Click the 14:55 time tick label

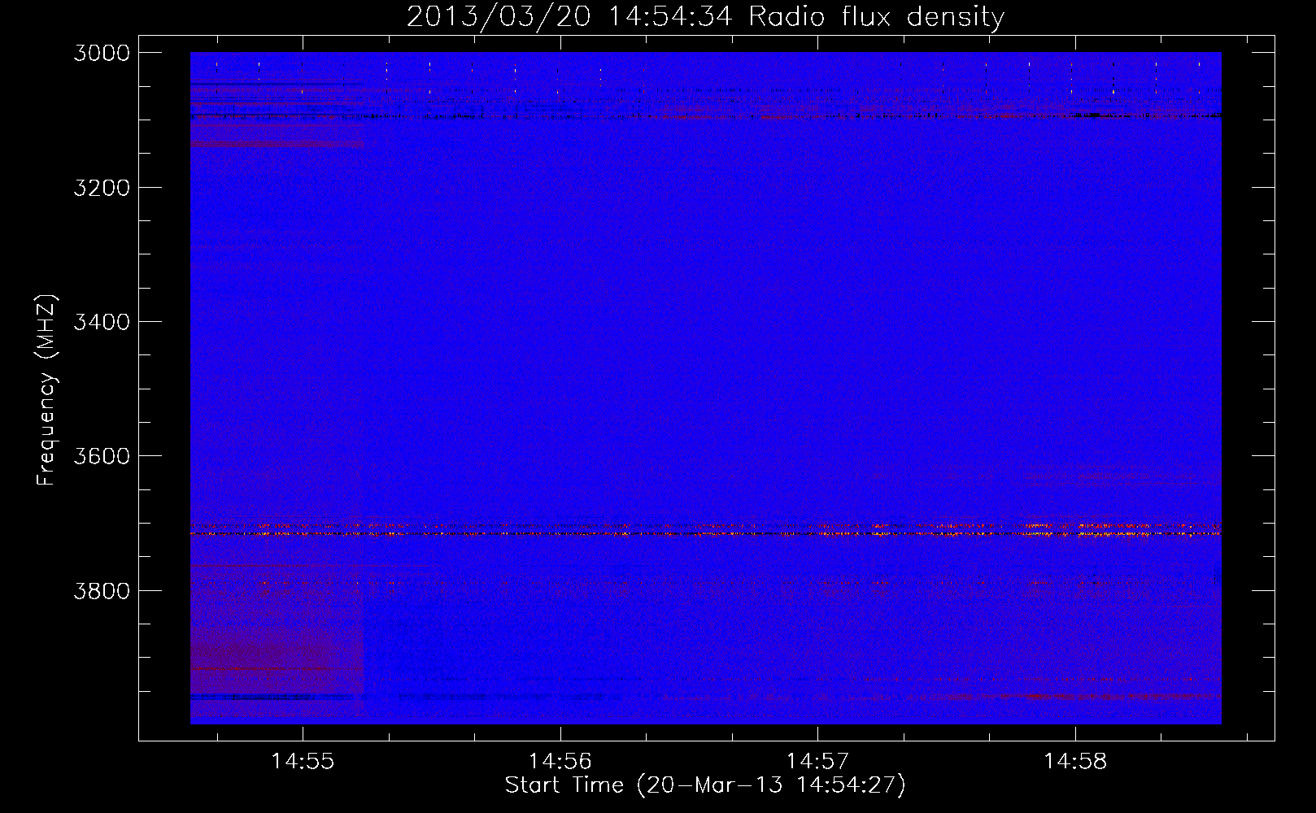tap(303, 762)
